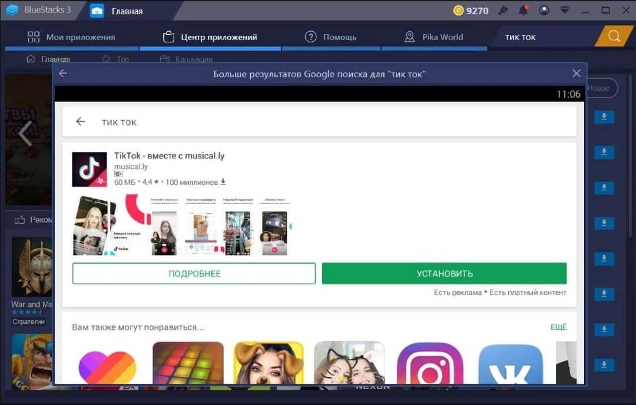The width and height of the screenshot is (636, 405).
Task: Open the notifications bell icon
Action: [523, 11]
